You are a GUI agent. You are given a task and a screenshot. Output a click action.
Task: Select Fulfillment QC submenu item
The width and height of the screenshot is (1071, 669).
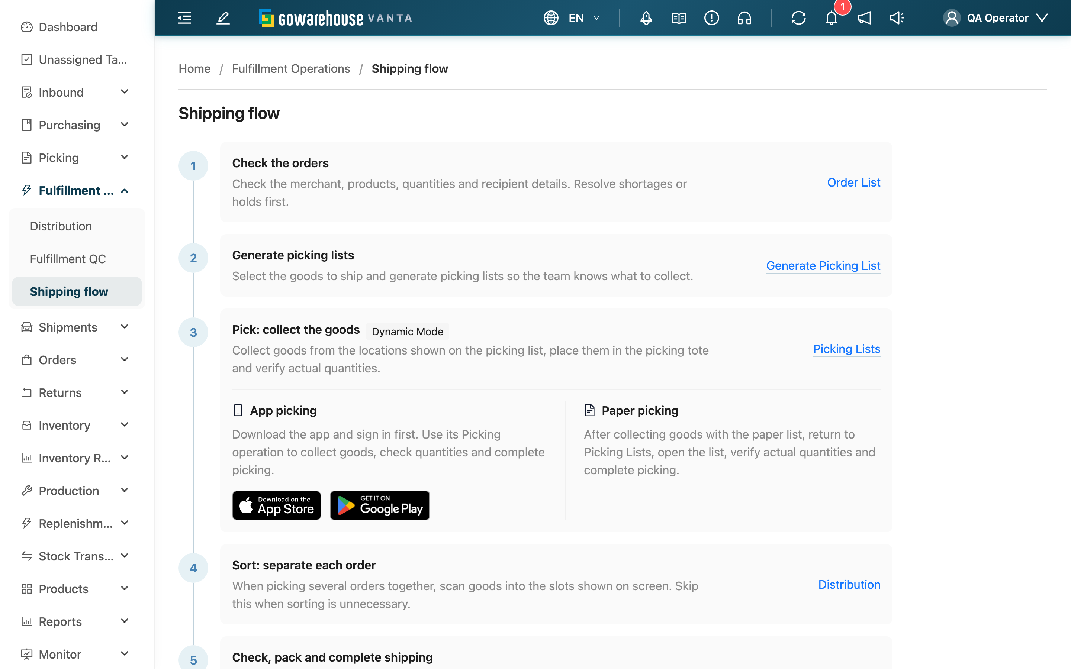coord(77,259)
